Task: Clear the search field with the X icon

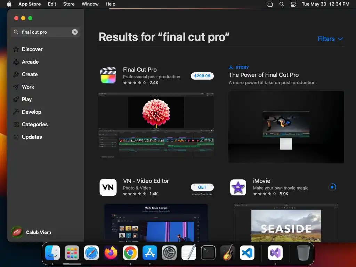Action: click(75, 32)
